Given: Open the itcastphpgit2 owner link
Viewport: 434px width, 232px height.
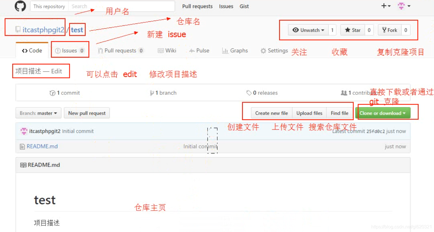Looking at the screenshot, I should coord(43,30).
